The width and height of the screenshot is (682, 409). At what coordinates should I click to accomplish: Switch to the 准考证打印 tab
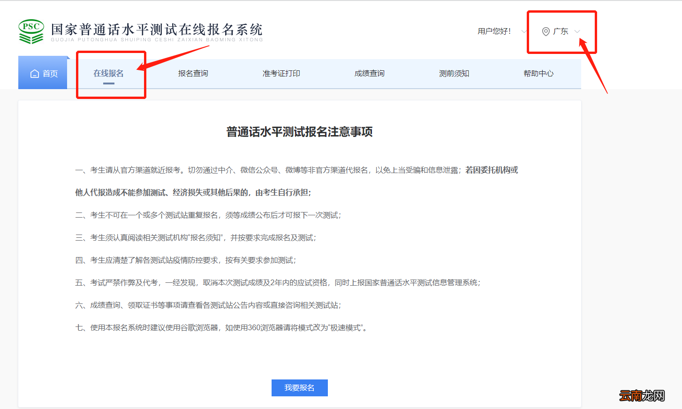pos(281,74)
